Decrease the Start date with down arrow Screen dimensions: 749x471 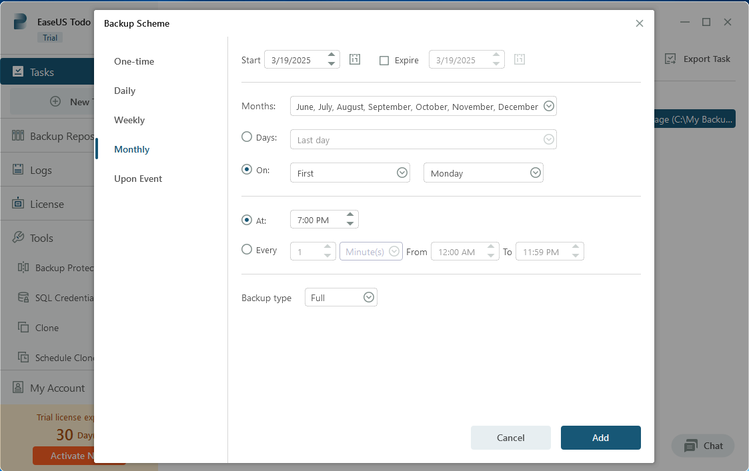coord(331,63)
